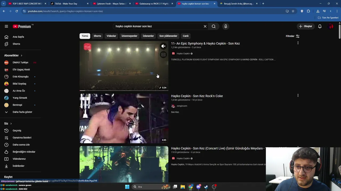The height and width of the screenshot is (191, 341).
Task: Select the İzlenmeyenler filter chip
Action: tap(129, 36)
